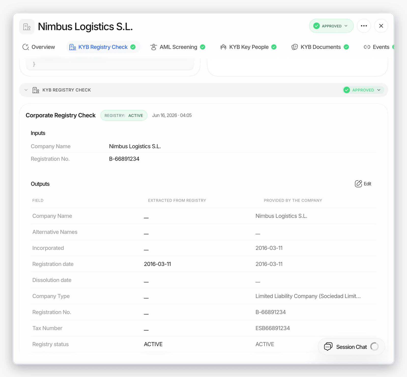Image resolution: width=407 pixels, height=377 pixels.
Task: Select the KYB Registry Check tab
Action: [103, 47]
